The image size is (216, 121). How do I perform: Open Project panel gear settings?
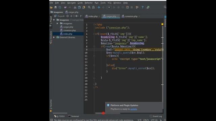tap(77, 16)
